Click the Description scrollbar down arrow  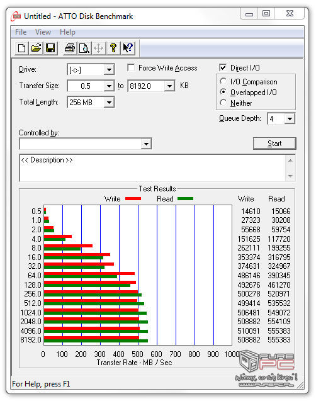tap(290, 176)
